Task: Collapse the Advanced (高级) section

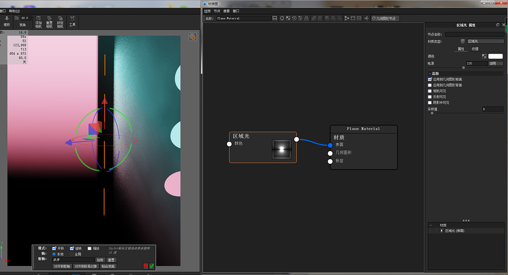Action: pyautogui.click(x=430, y=74)
